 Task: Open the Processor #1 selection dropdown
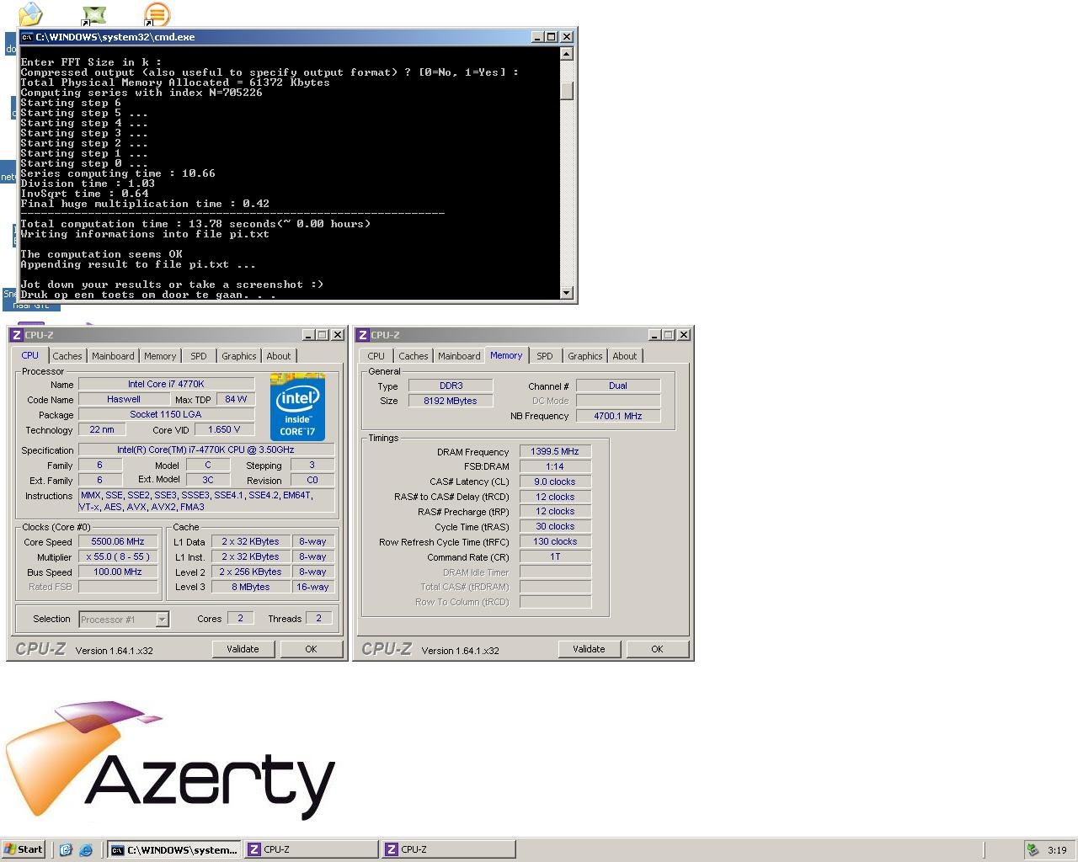click(x=162, y=620)
